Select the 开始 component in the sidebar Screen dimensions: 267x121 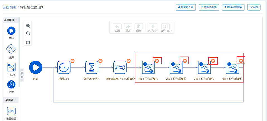point(11,31)
